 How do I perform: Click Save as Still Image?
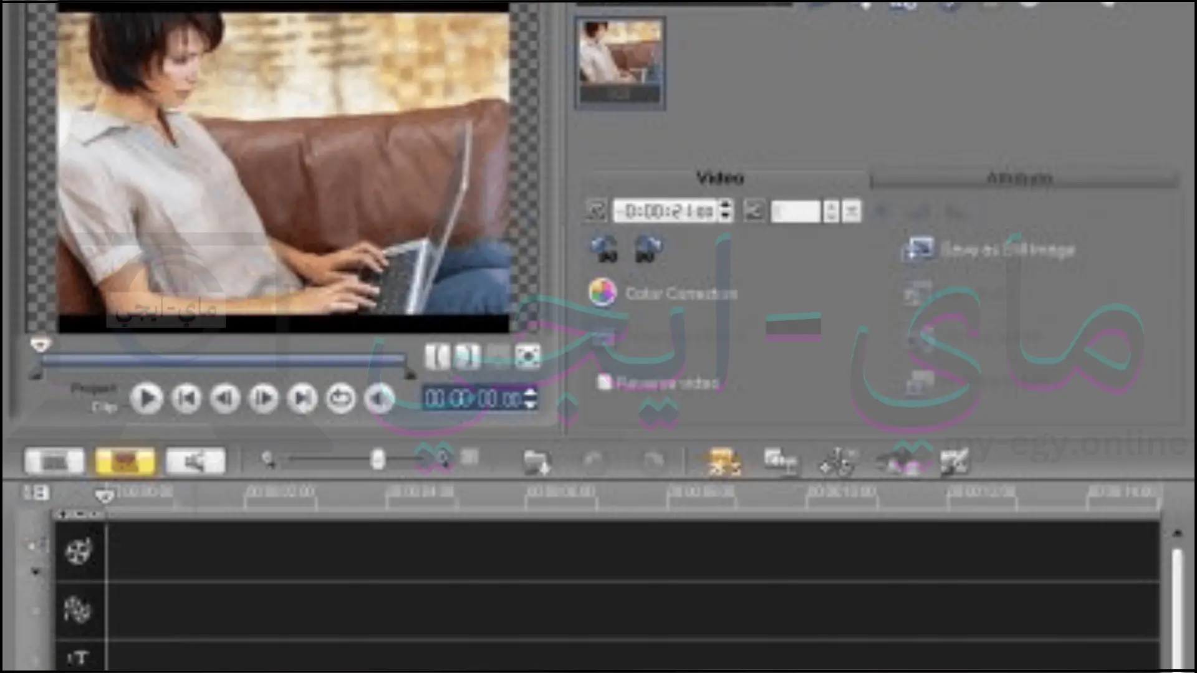pos(989,249)
